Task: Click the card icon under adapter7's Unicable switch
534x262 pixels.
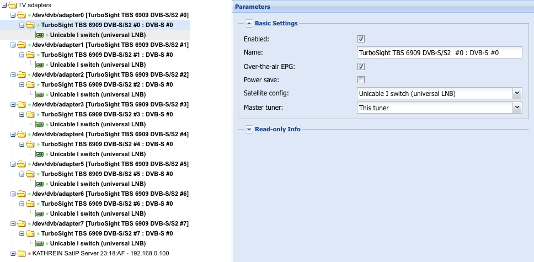Action: pos(40,244)
